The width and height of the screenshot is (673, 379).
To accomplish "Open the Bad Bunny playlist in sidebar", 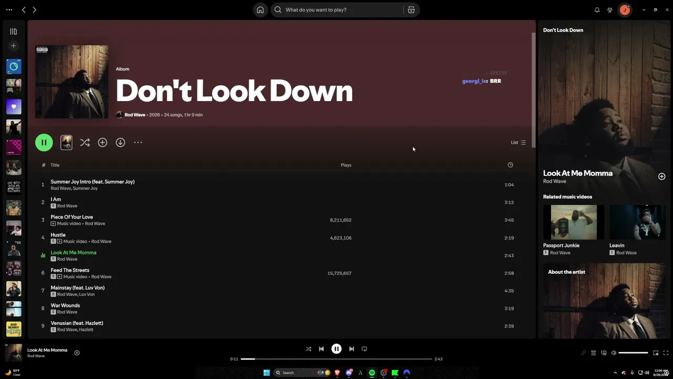I will coord(14,329).
